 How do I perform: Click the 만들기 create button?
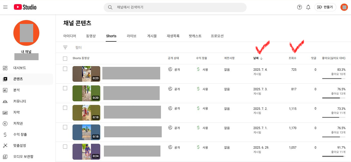pyautogui.click(x=325, y=7)
